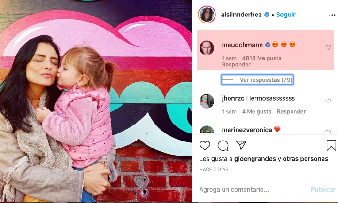Reply to jhonrzc's comment via Responder
Image resolution: width=338 pixels, height=203 pixels.
point(291,111)
